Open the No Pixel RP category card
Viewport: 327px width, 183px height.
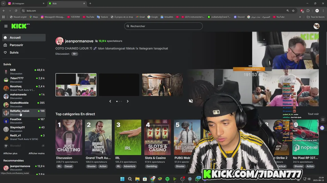[x=306, y=137]
